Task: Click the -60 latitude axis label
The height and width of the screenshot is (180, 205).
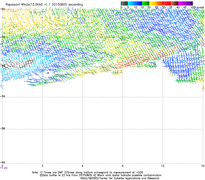Action: point(2,162)
